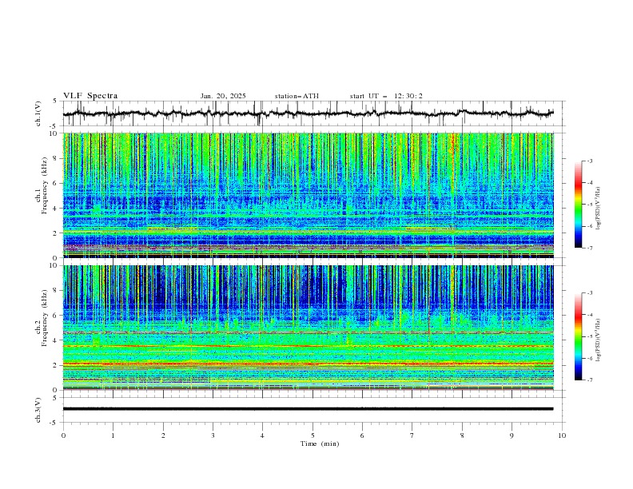Click time axis tick label "6"

click(x=362, y=435)
